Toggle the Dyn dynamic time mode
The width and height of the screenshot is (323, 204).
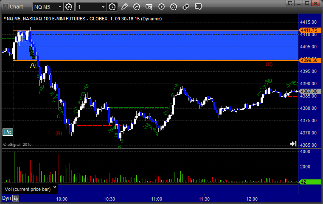click(6, 198)
